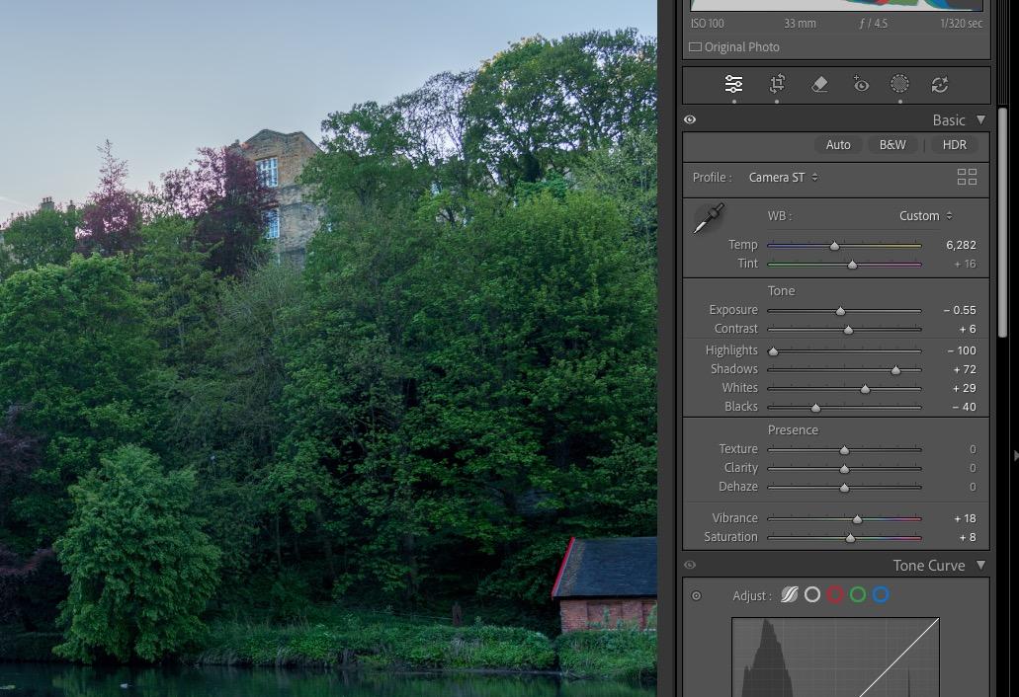Click the Temp value 6,282 field
Image resolution: width=1019 pixels, height=697 pixels.
961,245
